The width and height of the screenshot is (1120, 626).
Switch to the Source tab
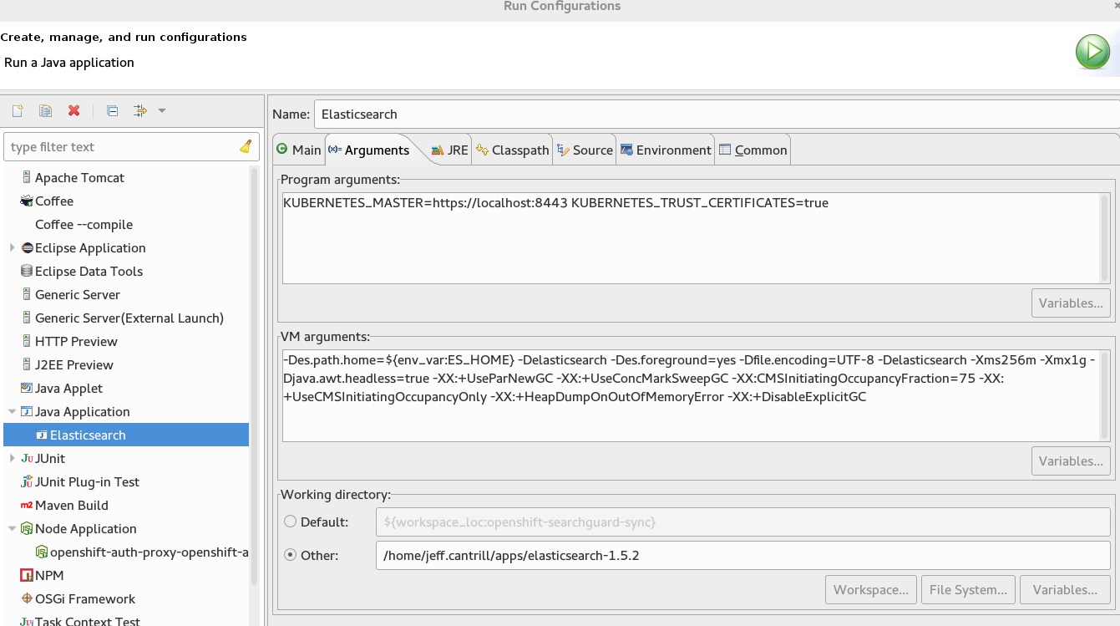[585, 150]
